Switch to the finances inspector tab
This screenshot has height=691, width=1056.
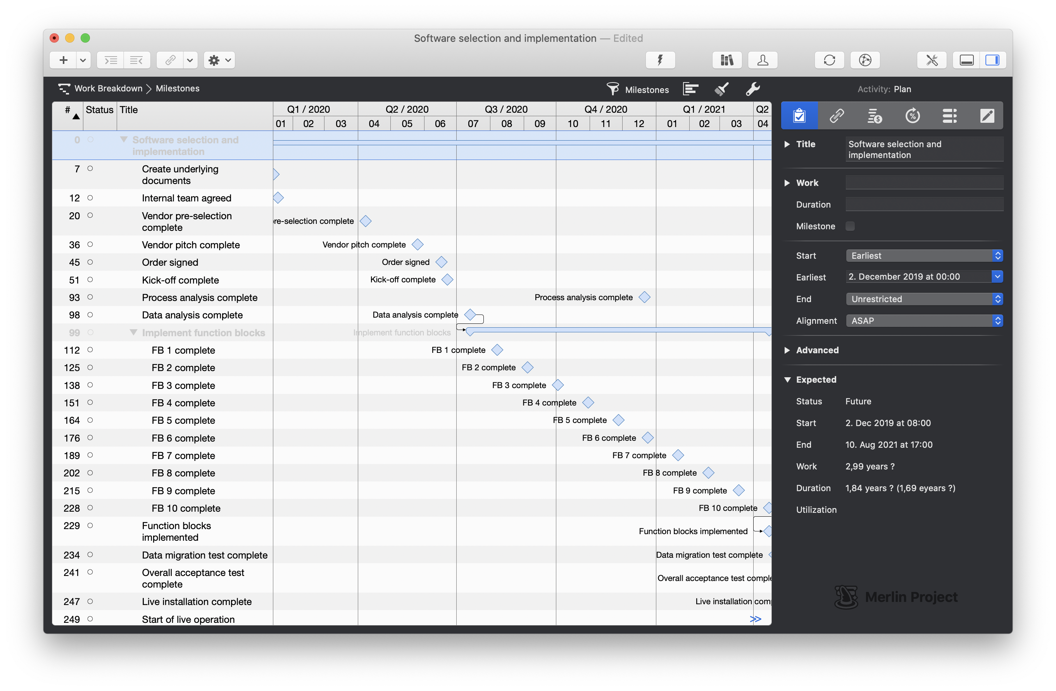[875, 116]
